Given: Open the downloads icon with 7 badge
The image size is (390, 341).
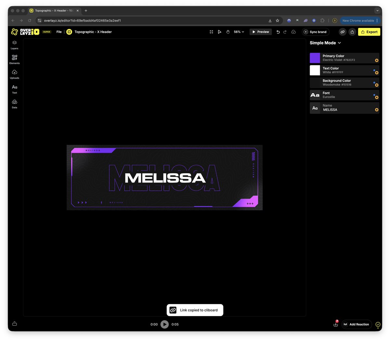Looking at the screenshot, I should click(x=336, y=324).
